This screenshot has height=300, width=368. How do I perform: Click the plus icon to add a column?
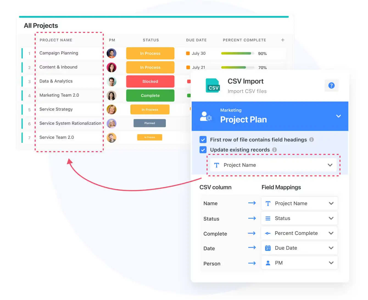tap(283, 40)
